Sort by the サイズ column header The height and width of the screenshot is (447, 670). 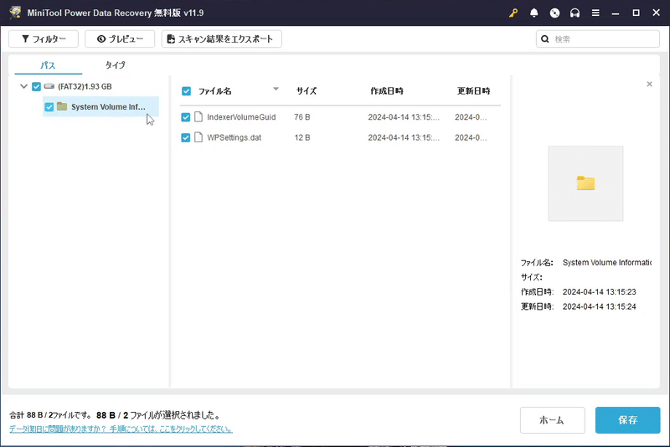[307, 91]
